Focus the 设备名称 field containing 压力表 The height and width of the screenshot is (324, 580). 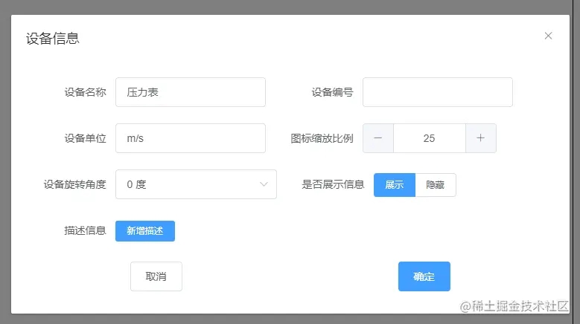(191, 92)
